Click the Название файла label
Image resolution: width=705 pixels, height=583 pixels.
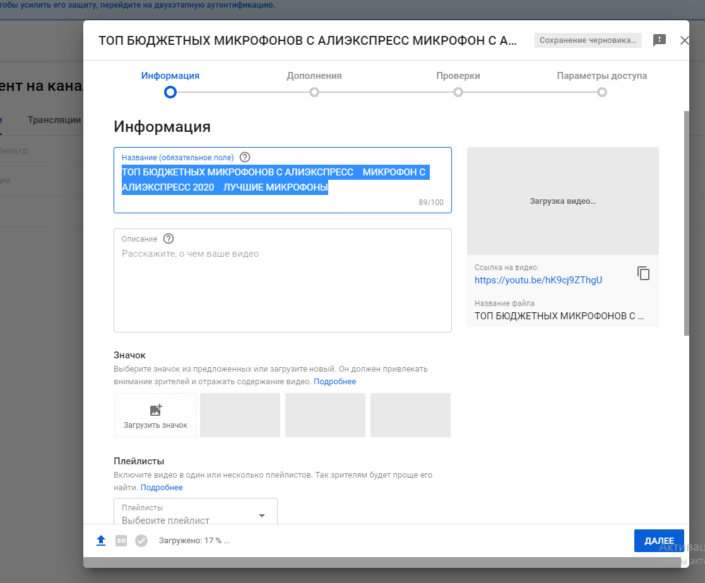(x=504, y=303)
